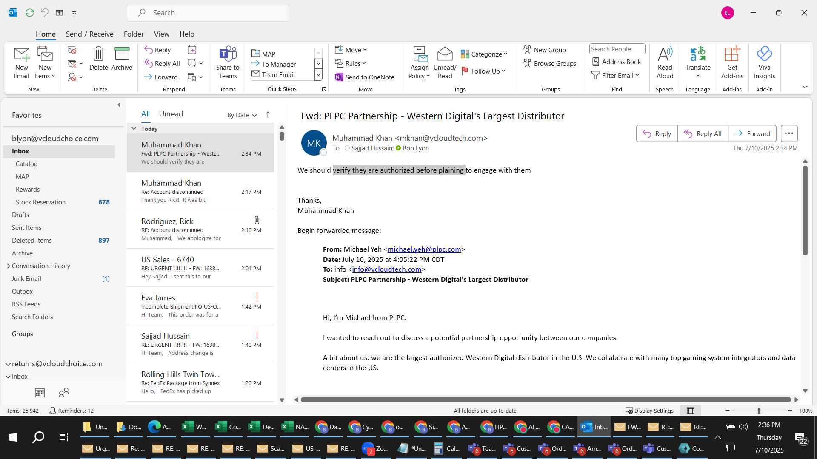The width and height of the screenshot is (817, 459).
Task: Click the New Email icon
Action: click(21, 63)
